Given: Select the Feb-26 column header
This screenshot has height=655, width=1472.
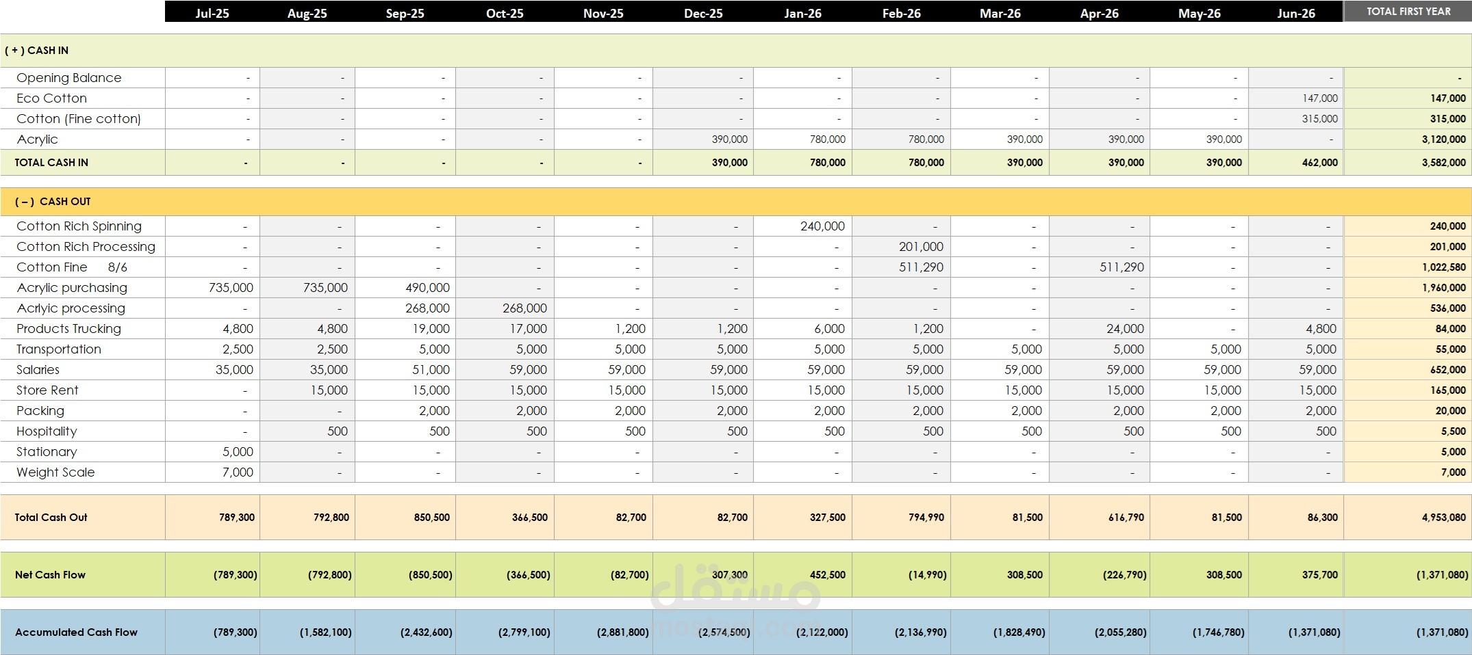Looking at the screenshot, I should click(x=901, y=13).
